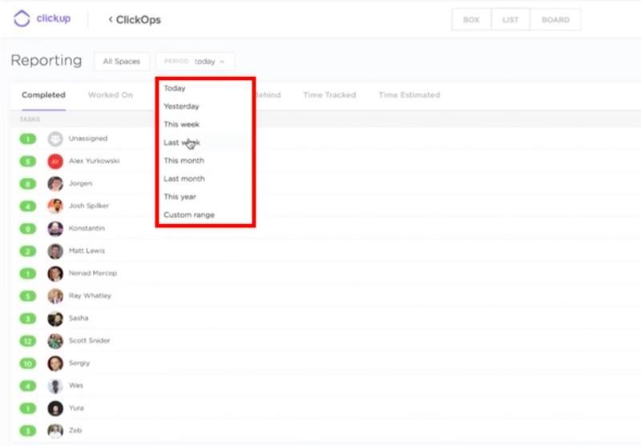Switch to the LIST view

coord(510,19)
